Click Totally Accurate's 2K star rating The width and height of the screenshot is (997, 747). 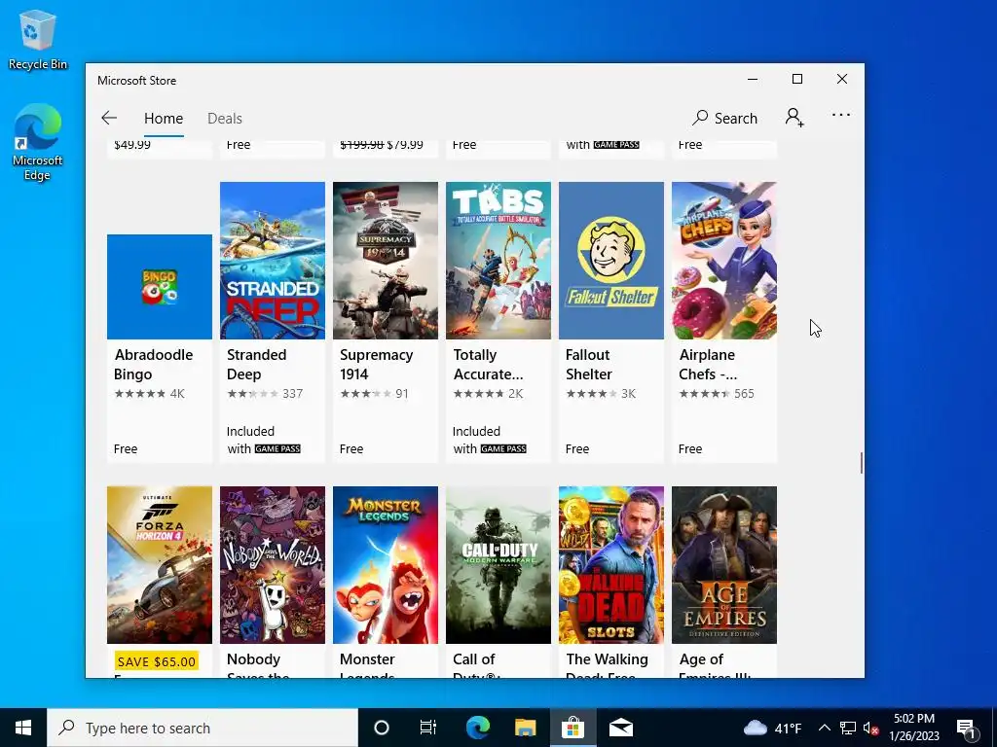pos(489,394)
